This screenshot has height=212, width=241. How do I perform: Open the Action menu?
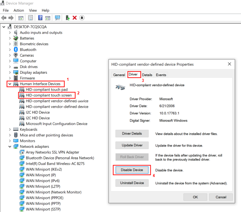(19, 11)
